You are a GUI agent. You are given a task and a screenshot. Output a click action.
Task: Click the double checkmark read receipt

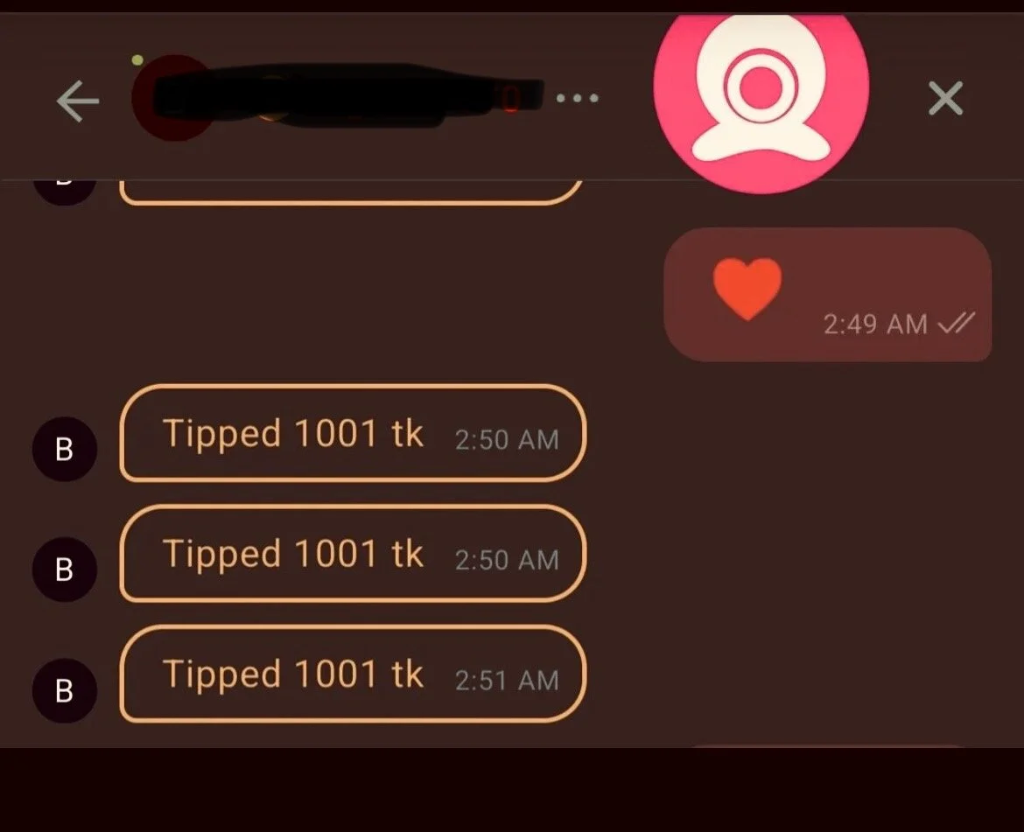tap(956, 323)
